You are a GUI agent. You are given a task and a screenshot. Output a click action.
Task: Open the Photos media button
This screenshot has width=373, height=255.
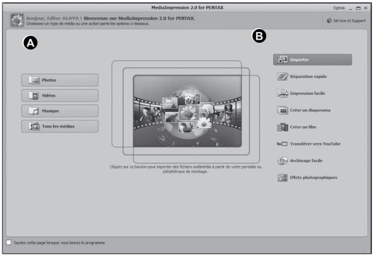click(x=60, y=80)
